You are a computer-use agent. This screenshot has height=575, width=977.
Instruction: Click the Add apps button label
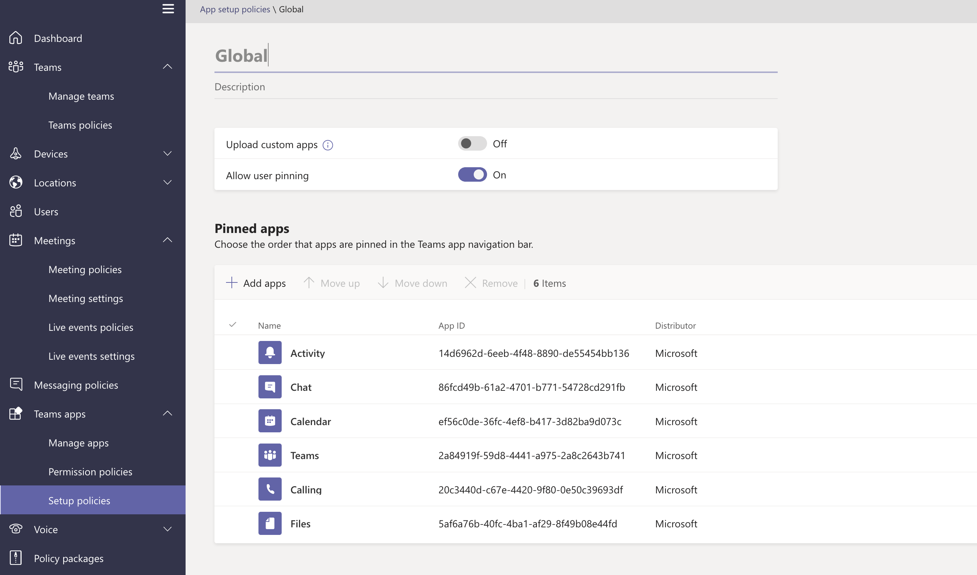click(264, 284)
